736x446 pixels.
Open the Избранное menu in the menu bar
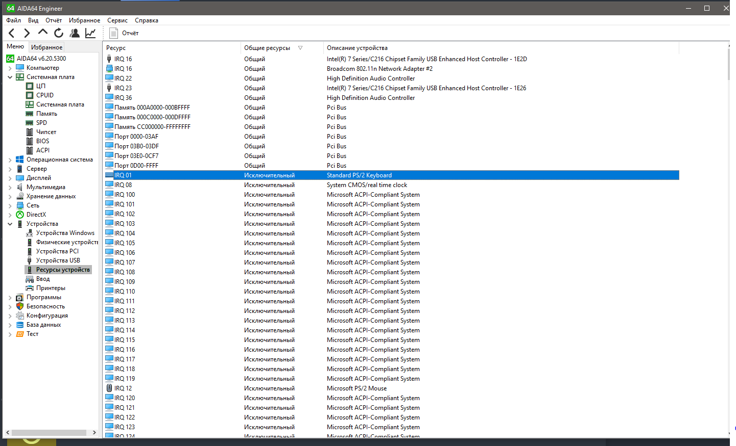click(x=85, y=20)
